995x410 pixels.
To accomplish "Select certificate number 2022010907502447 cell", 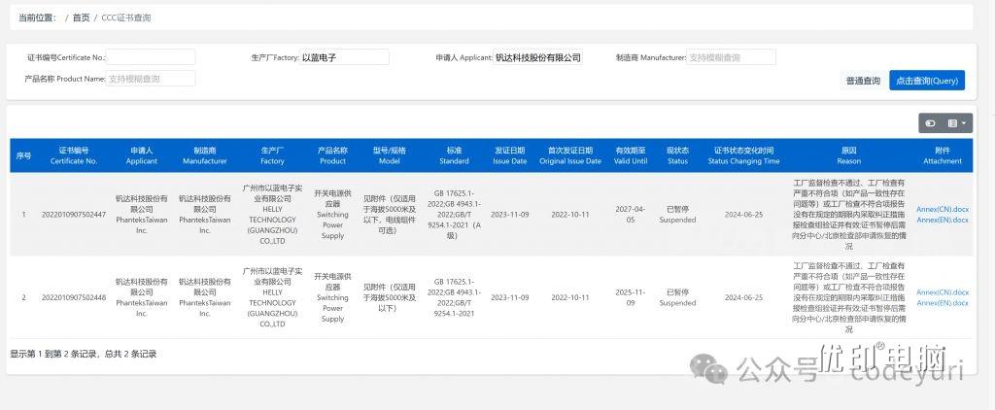I will [x=74, y=215].
